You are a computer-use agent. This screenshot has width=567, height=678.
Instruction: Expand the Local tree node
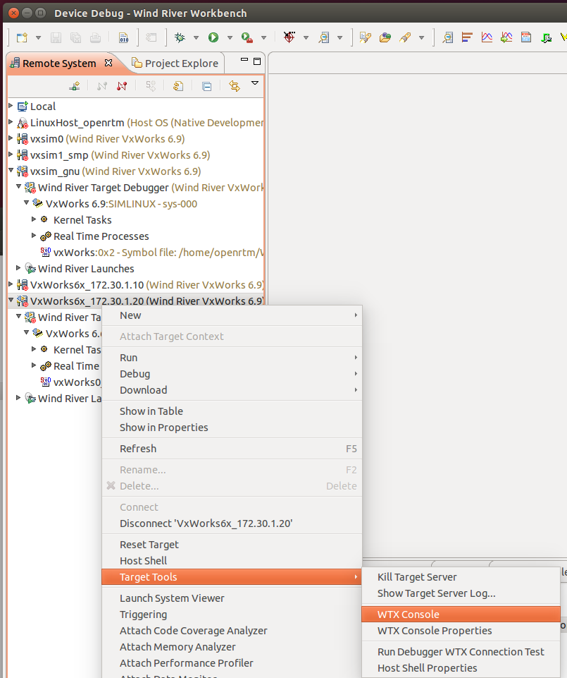coord(11,106)
